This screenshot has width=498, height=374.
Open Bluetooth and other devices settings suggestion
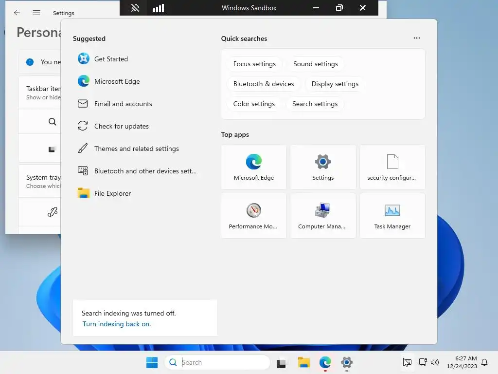(x=137, y=171)
